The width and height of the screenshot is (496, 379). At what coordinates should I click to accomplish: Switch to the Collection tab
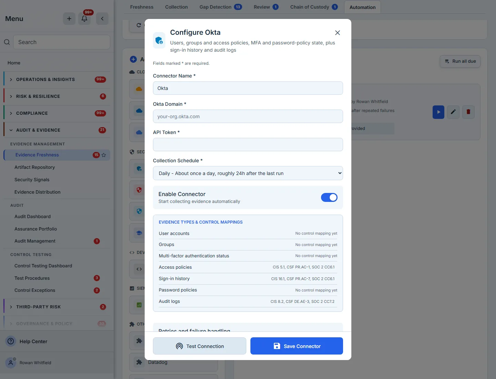click(x=176, y=7)
